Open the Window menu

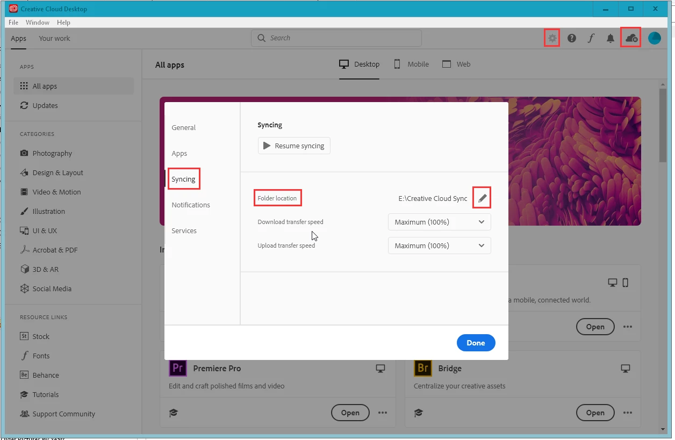38,23
